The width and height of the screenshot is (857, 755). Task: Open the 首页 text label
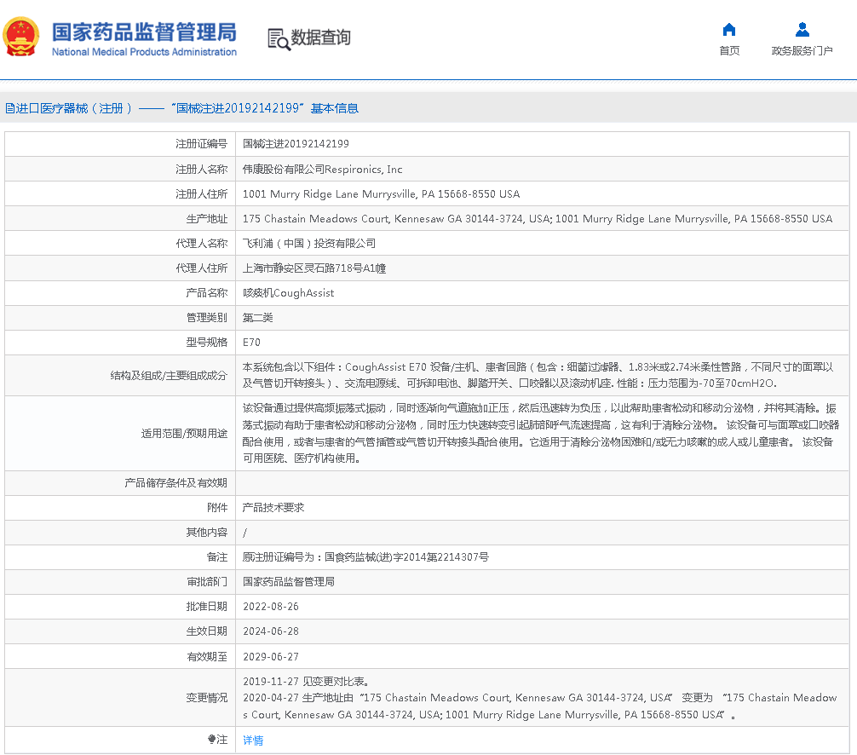click(729, 51)
